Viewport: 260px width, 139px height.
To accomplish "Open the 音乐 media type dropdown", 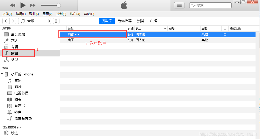I will coord(35,21).
